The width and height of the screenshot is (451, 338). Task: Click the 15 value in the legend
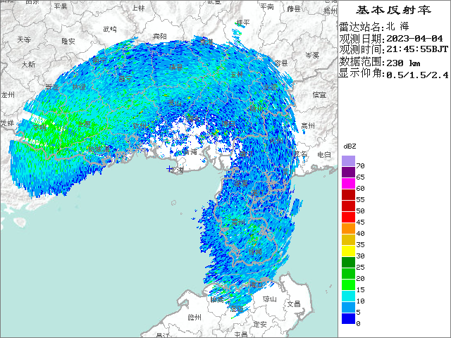coord(360,289)
